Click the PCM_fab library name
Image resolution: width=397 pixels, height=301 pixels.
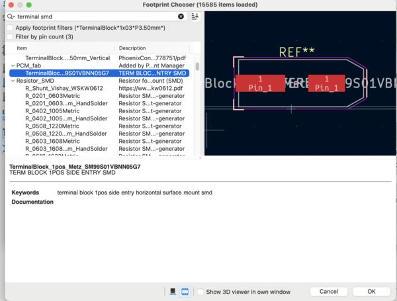28,65
